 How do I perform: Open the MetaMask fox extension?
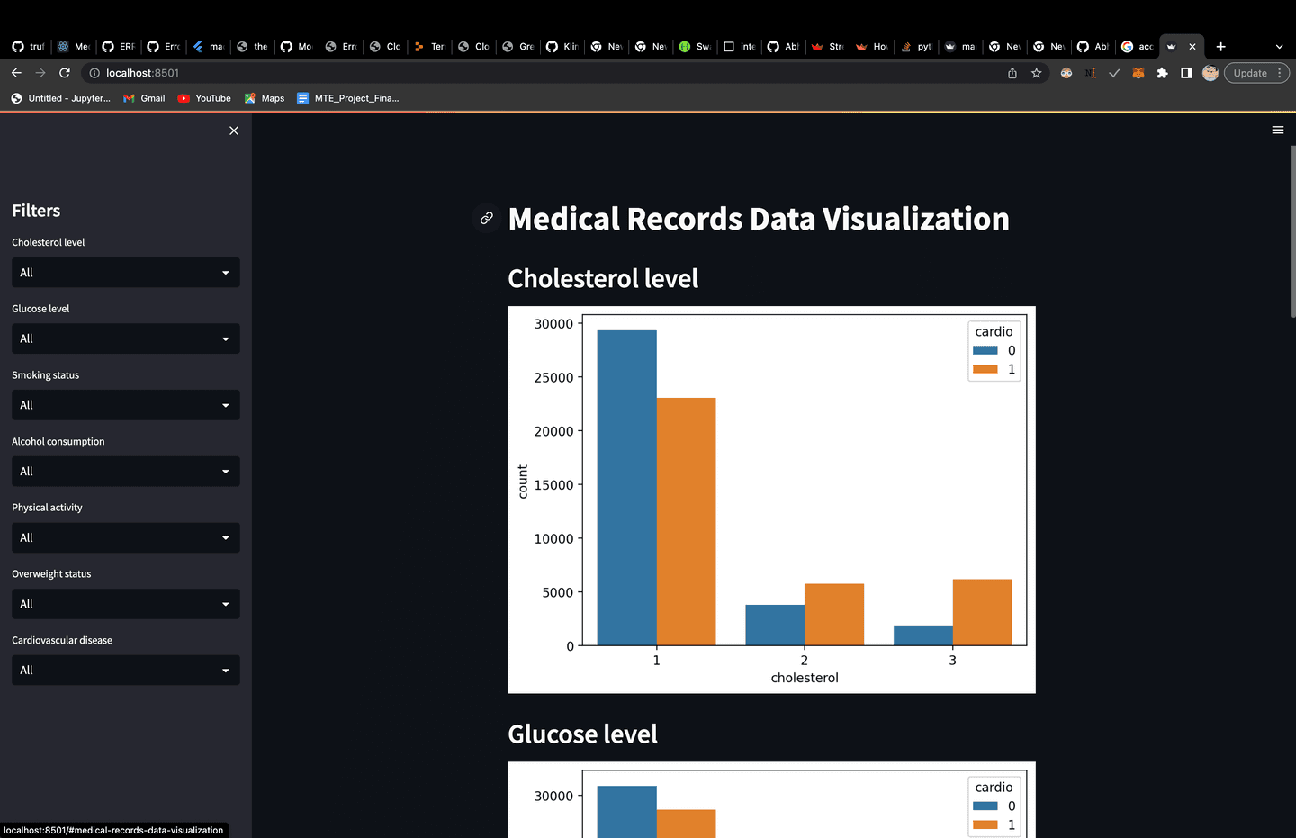click(1138, 73)
